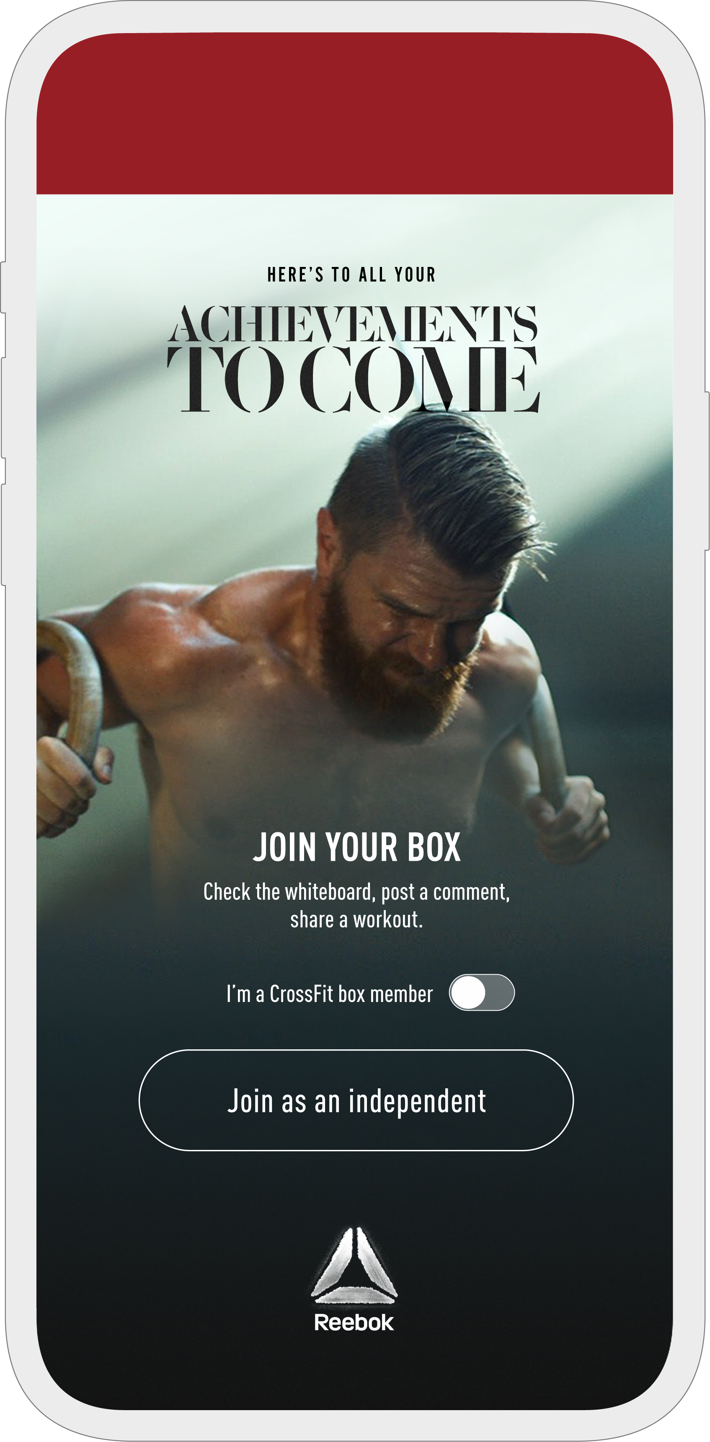
Task: Click the Reebok wordmark text
Action: pyautogui.click(x=354, y=1322)
